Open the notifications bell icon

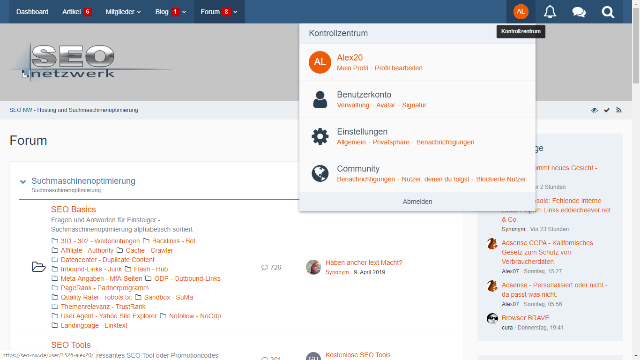coord(550,12)
